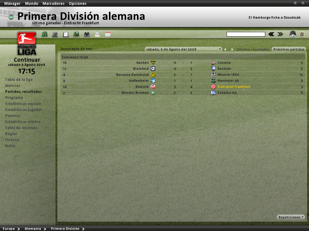Open the binoculars scouting icon
The width and height of the screenshot is (309, 231).
[x=87, y=35]
